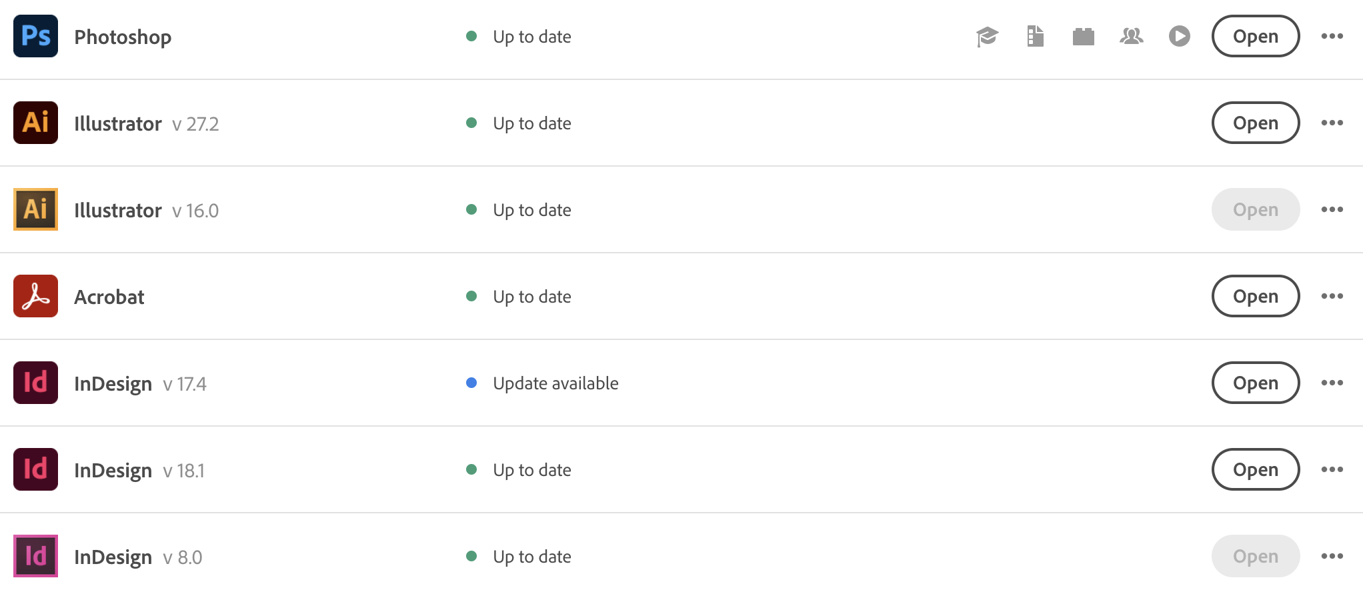Screen dimensions: 1363x596
Task: Open the three-dot menu for InDesign v 17.4
Action: click(1332, 383)
